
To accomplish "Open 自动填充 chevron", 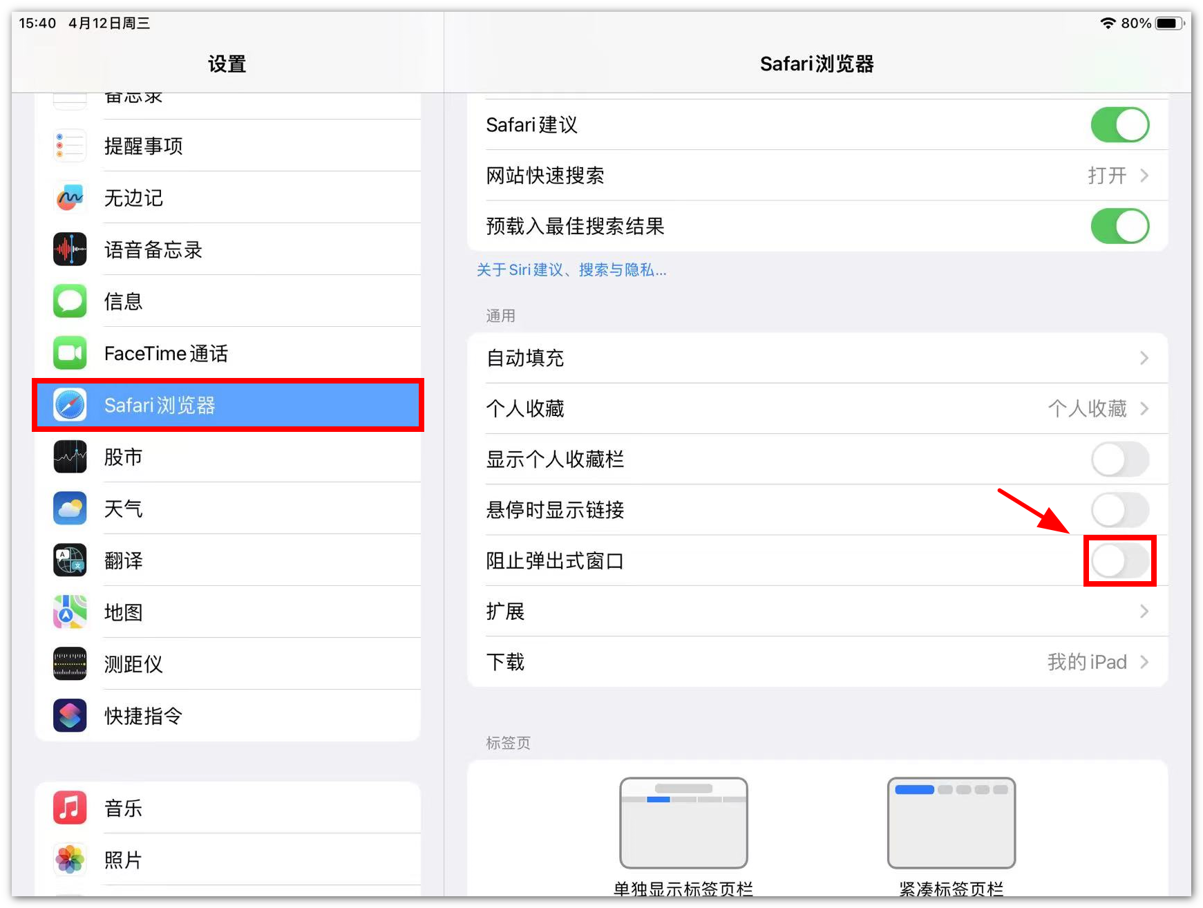I will click(x=1144, y=358).
